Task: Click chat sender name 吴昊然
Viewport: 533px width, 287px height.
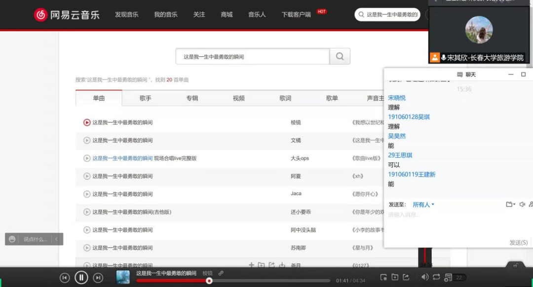Action: (397, 136)
